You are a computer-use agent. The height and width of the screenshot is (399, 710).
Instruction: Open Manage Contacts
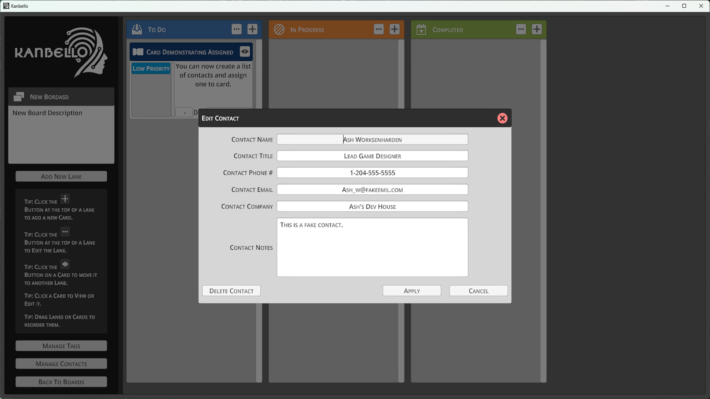(x=61, y=364)
